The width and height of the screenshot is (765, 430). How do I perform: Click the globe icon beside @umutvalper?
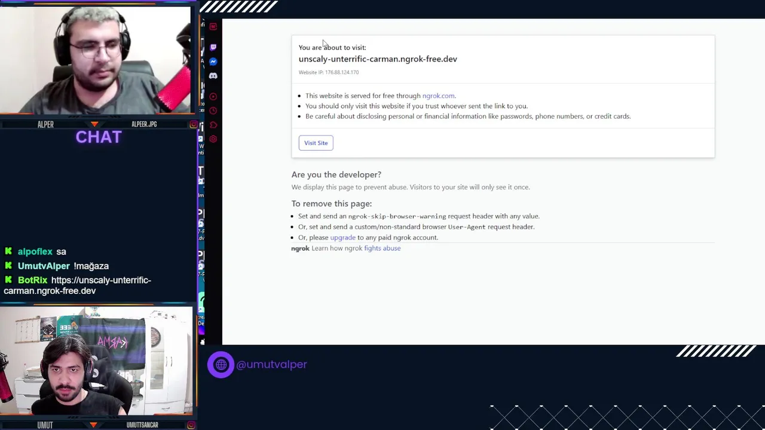pyautogui.click(x=221, y=364)
